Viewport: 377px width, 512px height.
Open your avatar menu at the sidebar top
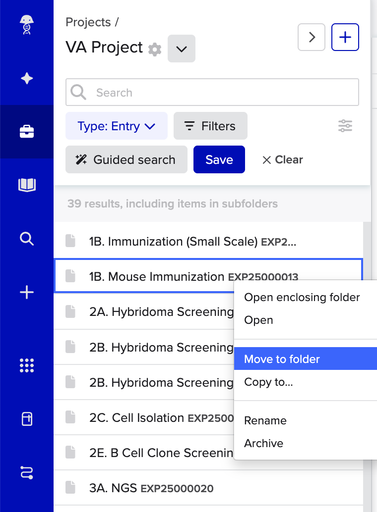point(26,25)
